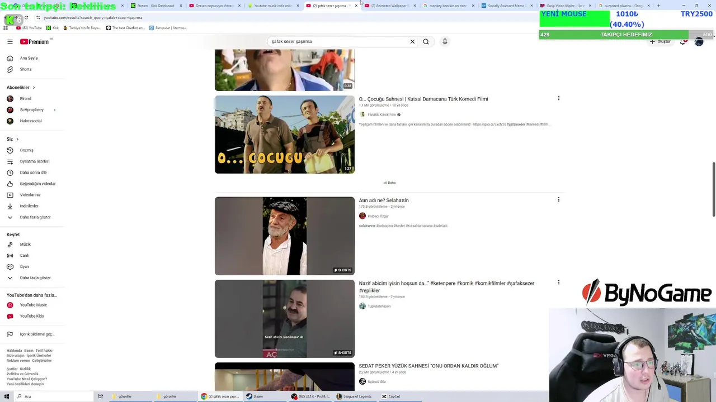Open options for Atın adı ne? Selahattin

(558, 199)
